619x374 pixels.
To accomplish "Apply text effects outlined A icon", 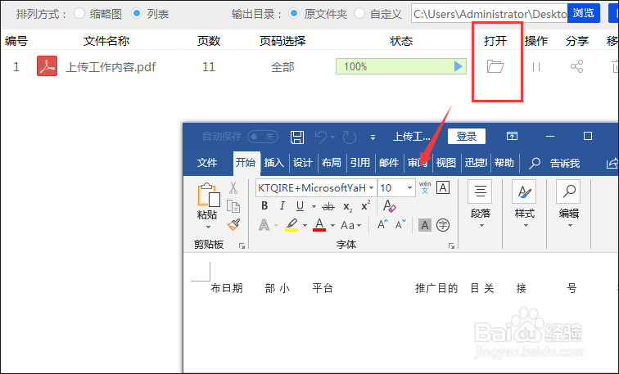I will point(264,225).
